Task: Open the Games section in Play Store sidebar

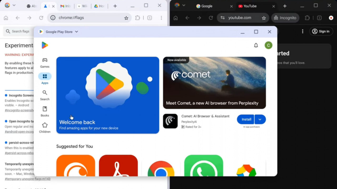Action: click(x=44, y=62)
